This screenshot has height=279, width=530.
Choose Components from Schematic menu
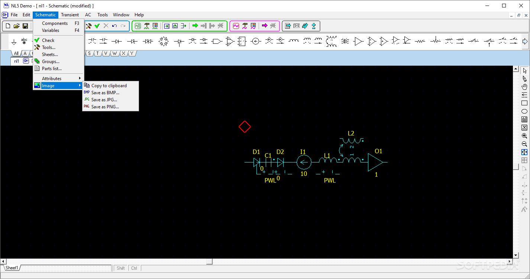coord(59,23)
